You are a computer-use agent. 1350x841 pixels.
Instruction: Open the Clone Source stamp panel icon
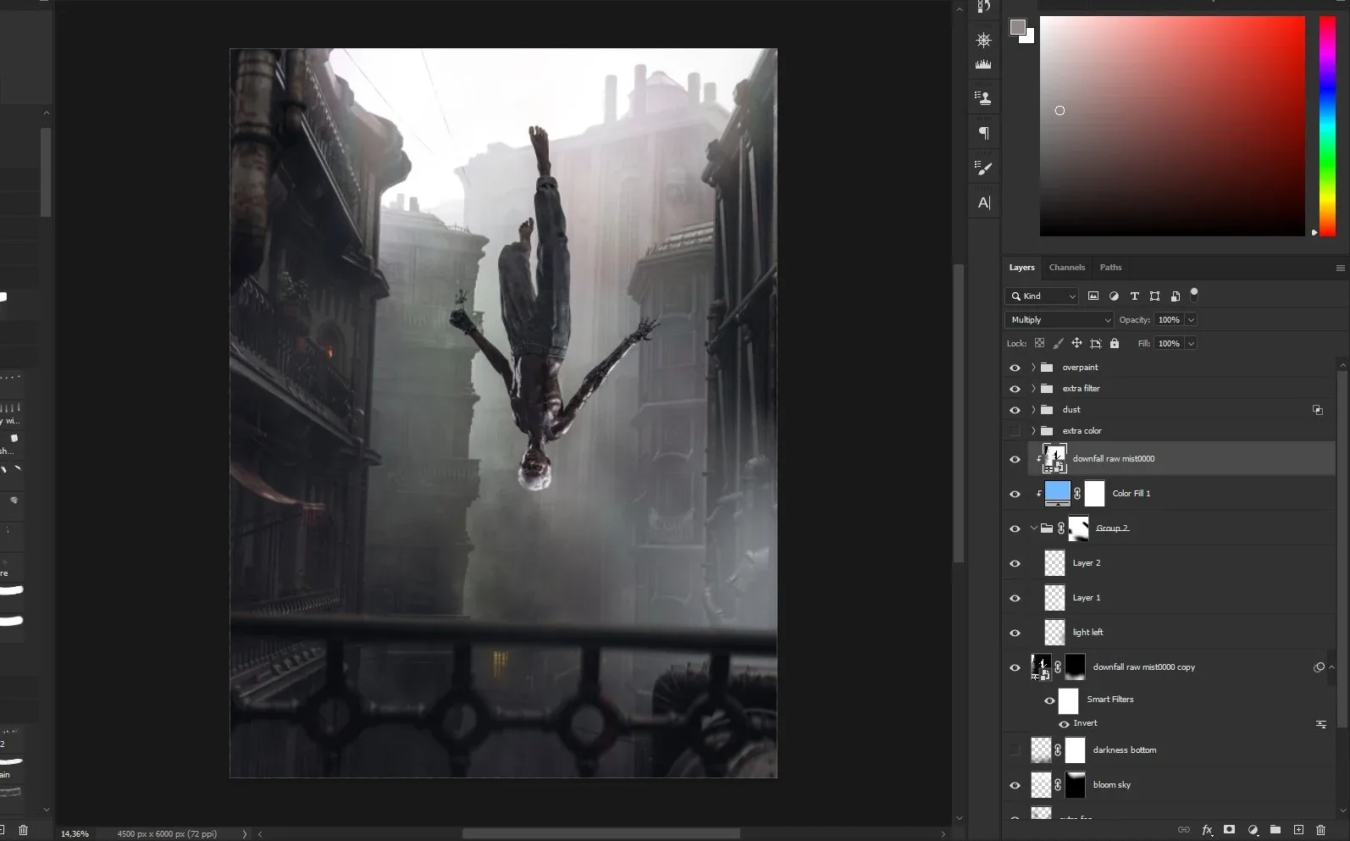(x=983, y=98)
